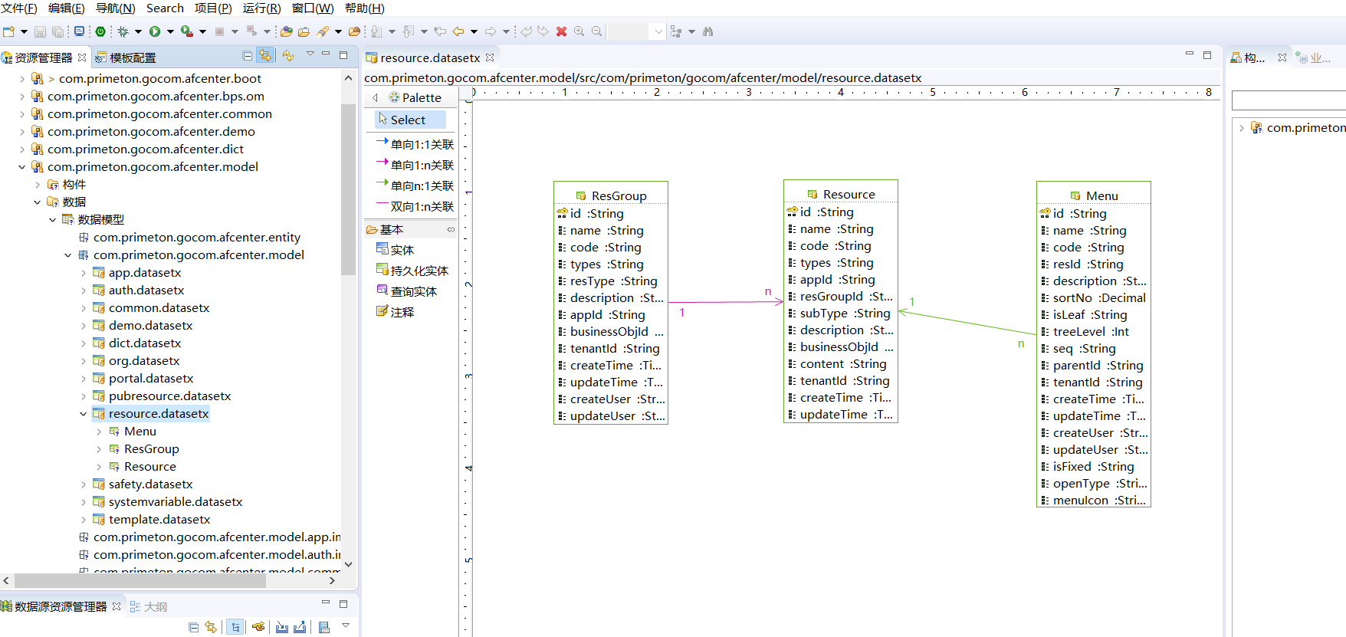Open the 运行(R) menu
Image resolution: width=1346 pixels, height=637 pixels.
pos(261,8)
